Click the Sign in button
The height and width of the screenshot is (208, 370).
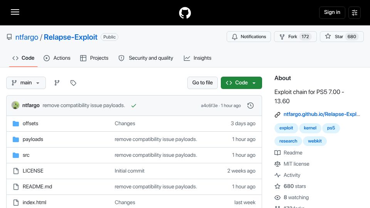(x=332, y=12)
